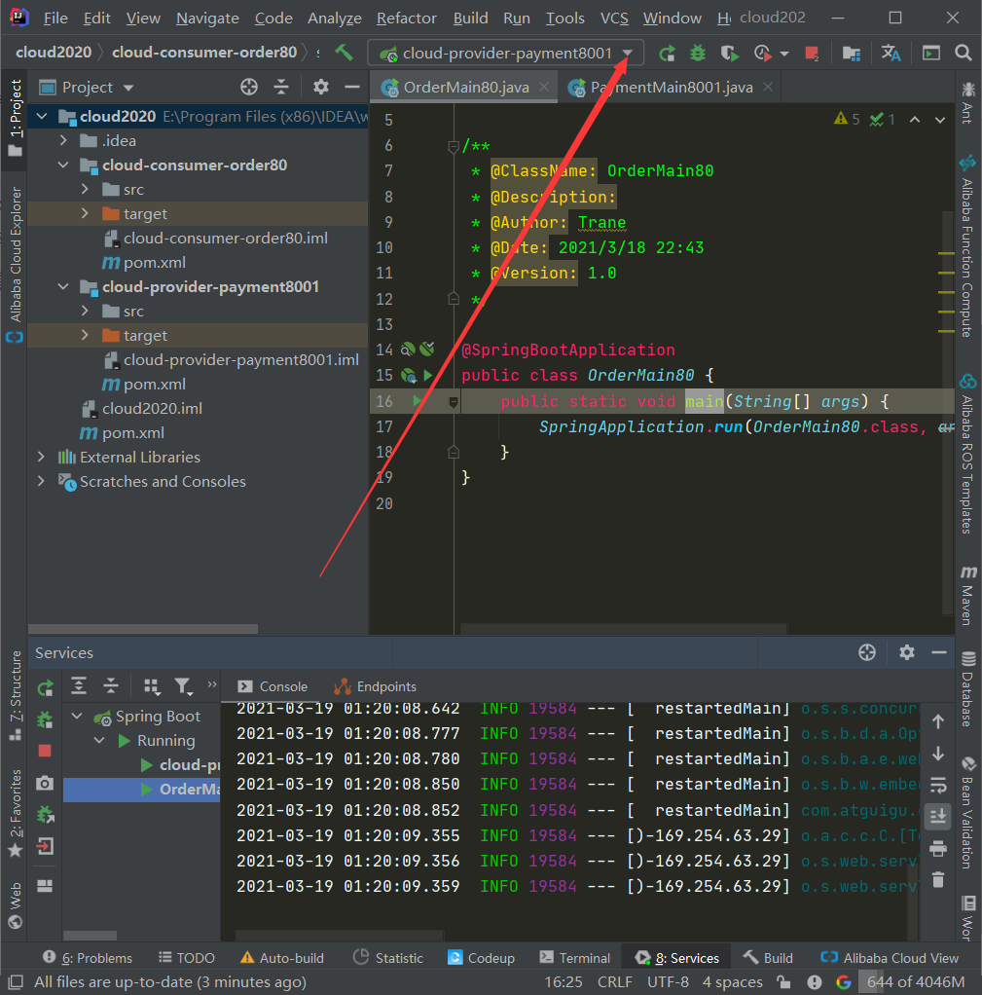This screenshot has width=982, height=995.
Task: Open the Database tool window
Action: (x=968, y=689)
